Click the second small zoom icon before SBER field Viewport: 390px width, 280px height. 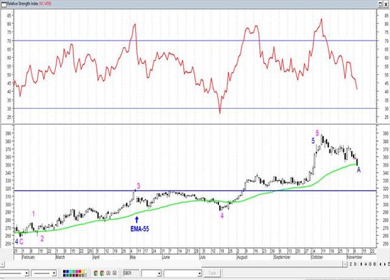pyautogui.click(x=114, y=273)
